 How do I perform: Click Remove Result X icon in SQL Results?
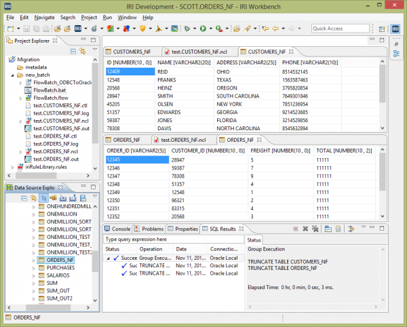click(305, 229)
